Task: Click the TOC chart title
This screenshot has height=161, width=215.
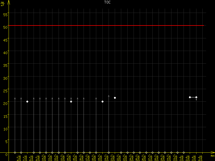Action: (x=107, y=2)
